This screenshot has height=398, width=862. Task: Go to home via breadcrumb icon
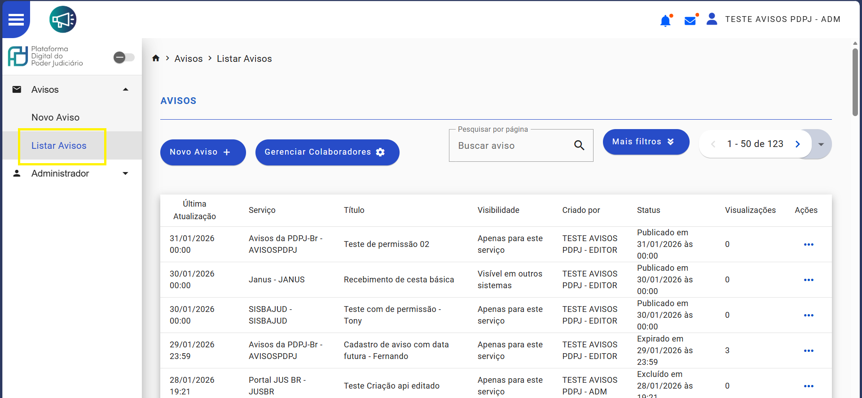pos(156,58)
